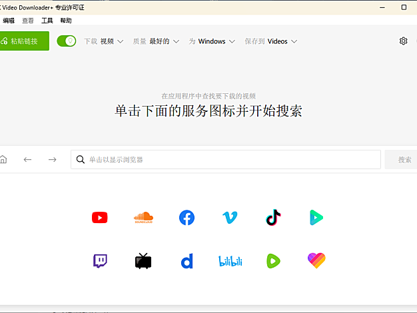Click the magnifier icon in search box

point(81,159)
